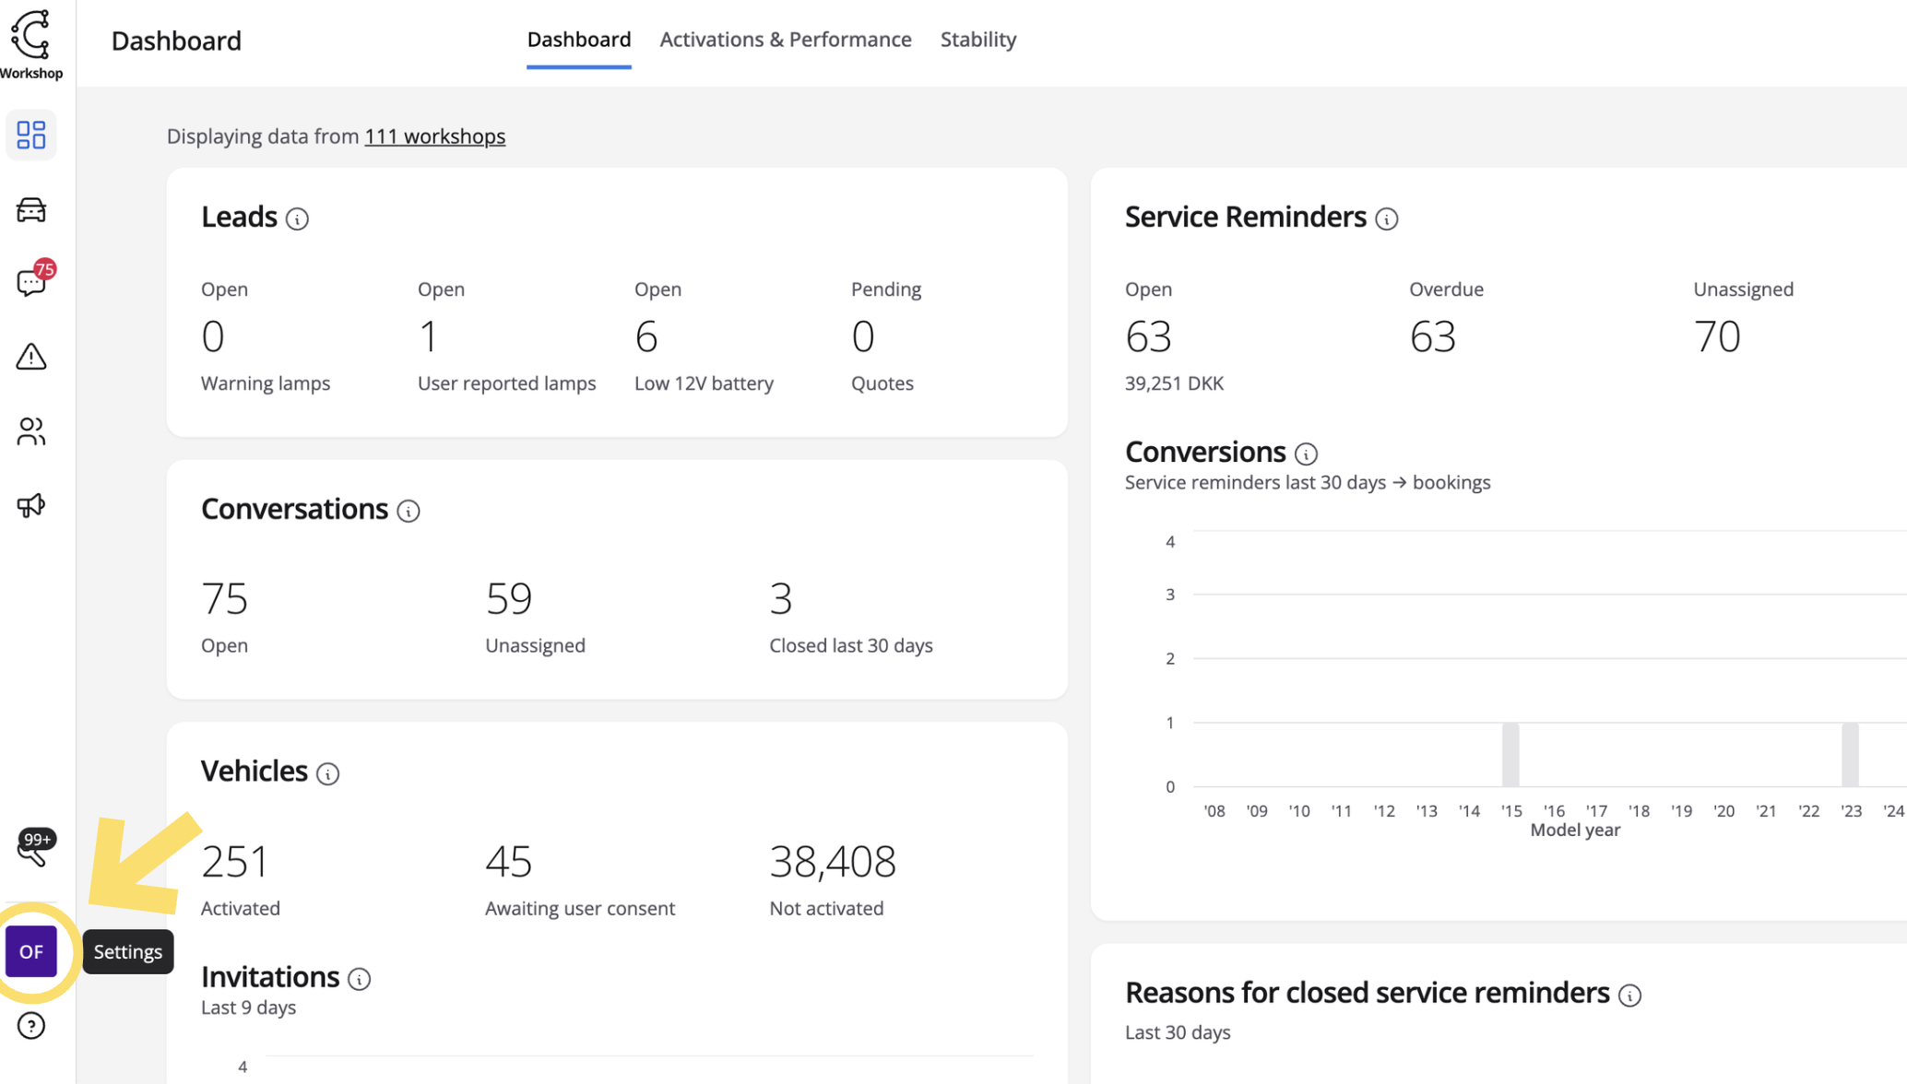Image resolution: width=1907 pixels, height=1084 pixels.
Task: Open Settings via the OF avatar
Action: 31,951
